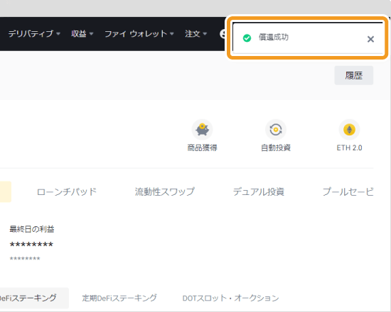Switch to the デュアル投資 tab
Image resolution: width=391 pixels, height=312 pixels.
[x=258, y=192]
